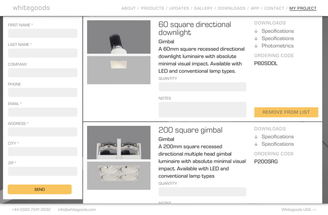Viewport: 328px width, 215px height.
Task: Click the ordering code "P60SDDL"
Action: pos(266,63)
